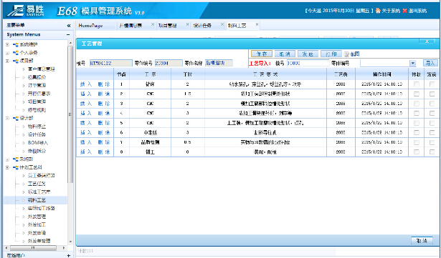Click 取消 button at dialog bottom

(x=422, y=241)
